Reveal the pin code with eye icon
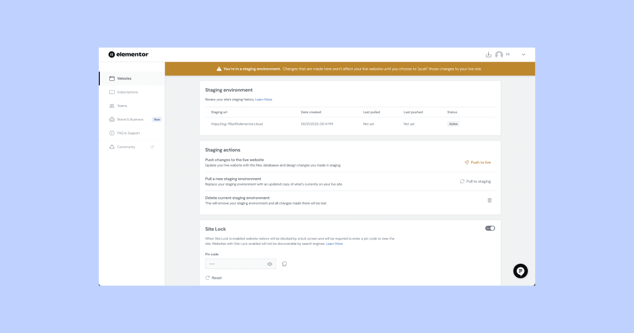634x333 pixels. point(269,263)
